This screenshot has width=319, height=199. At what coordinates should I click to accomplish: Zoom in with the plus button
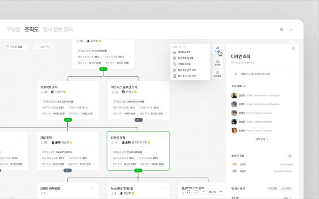[221, 192]
